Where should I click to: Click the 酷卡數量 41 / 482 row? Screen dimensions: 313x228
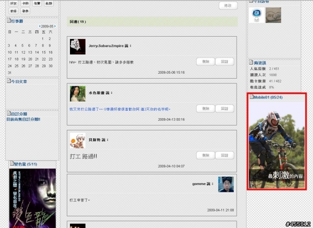[x=266, y=81]
